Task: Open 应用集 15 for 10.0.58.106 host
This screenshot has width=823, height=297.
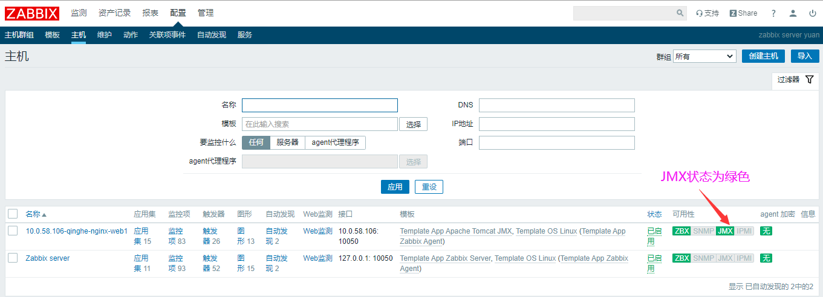Action: [142, 236]
